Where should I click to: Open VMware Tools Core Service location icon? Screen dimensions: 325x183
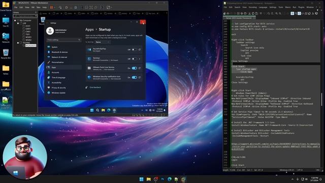pyautogui.click(x=140, y=68)
